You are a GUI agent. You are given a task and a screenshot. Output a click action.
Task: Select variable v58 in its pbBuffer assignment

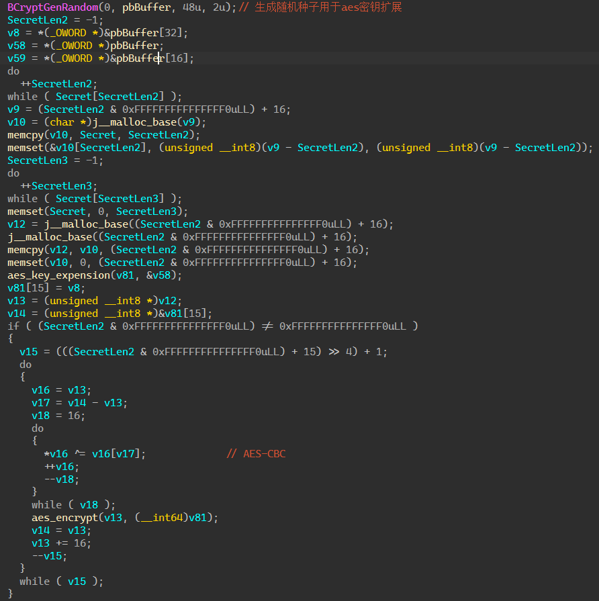pyautogui.click(x=16, y=46)
